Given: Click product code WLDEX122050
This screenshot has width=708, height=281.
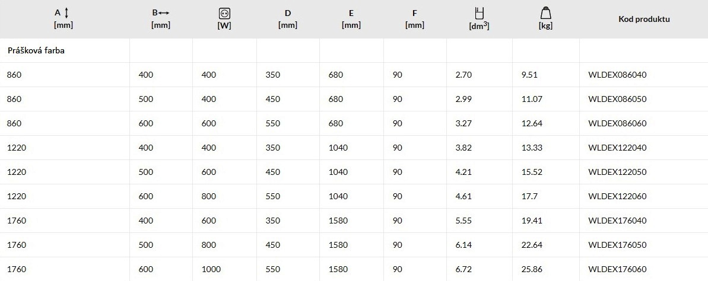Looking at the screenshot, I should pos(617,173).
